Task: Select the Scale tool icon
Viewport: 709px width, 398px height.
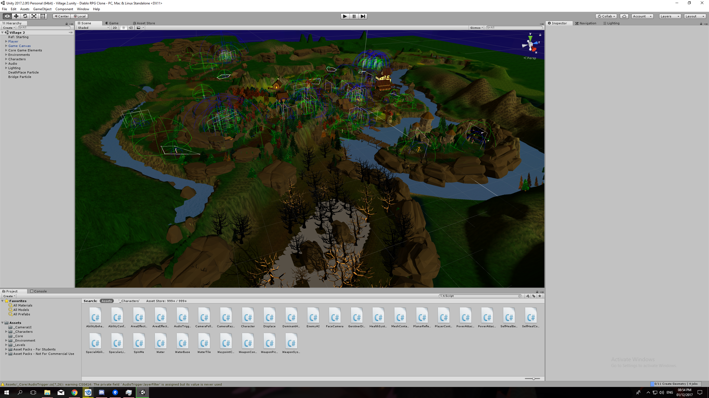Action: tap(34, 16)
